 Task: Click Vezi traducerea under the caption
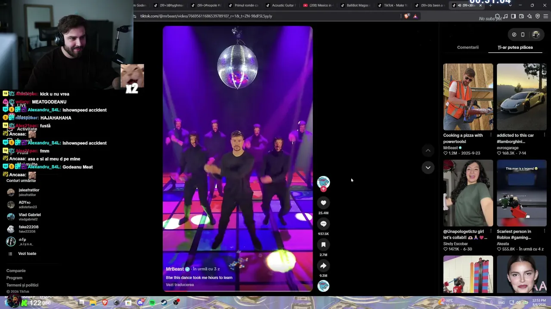[x=180, y=285]
